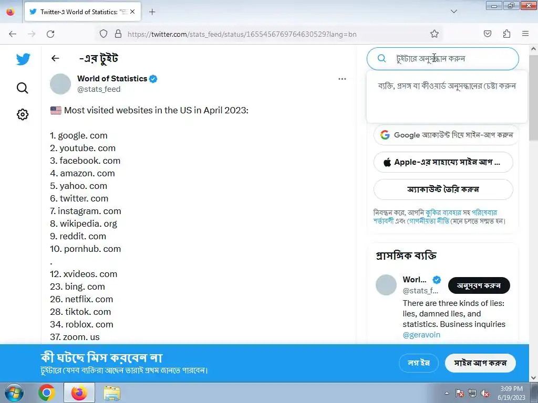The image size is (538, 403).
Task: Click the text '6. twitter. com'
Action: [79, 198]
